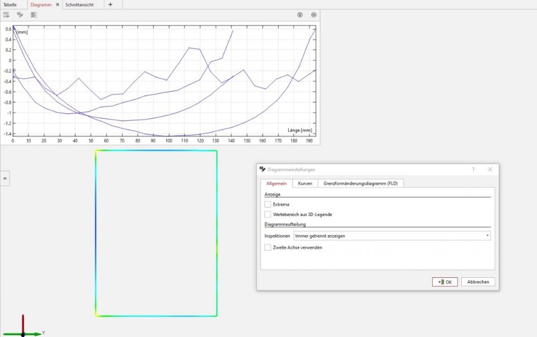The height and width of the screenshot is (337, 537).
Task: Click the third diagram toolbar icon
Action: 34,15
